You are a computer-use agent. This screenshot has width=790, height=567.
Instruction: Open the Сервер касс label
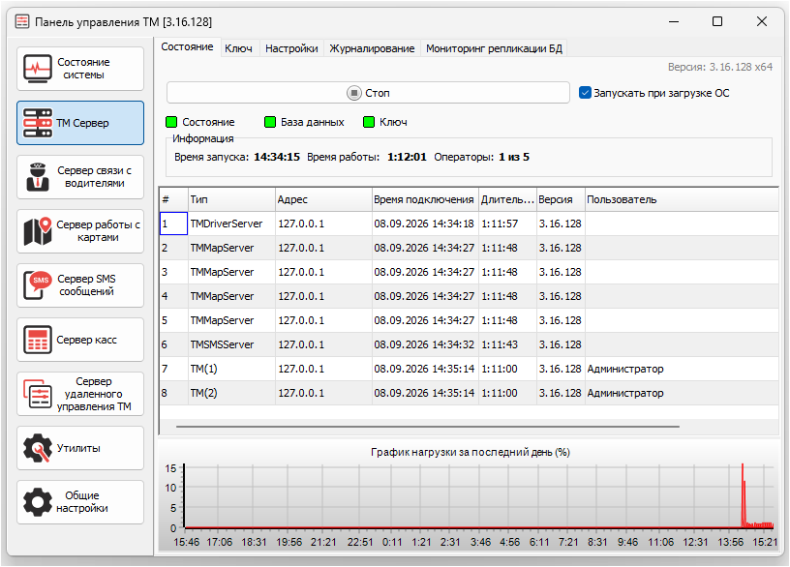[x=87, y=340]
